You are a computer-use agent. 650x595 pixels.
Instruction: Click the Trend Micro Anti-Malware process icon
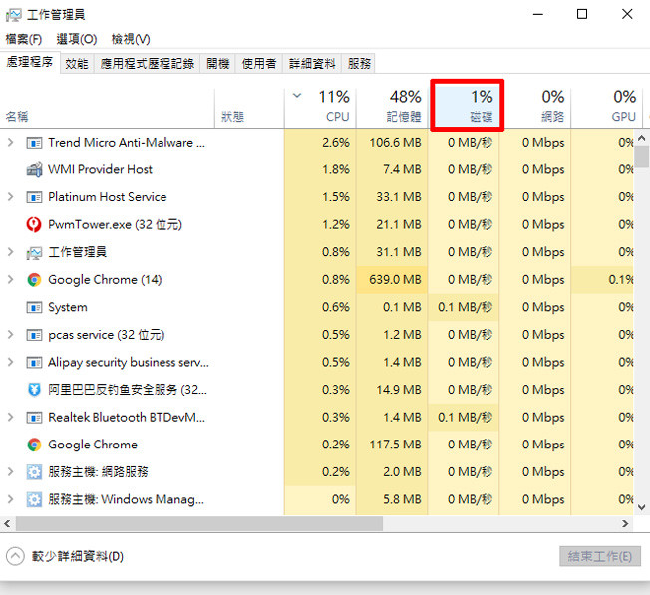point(34,143)
